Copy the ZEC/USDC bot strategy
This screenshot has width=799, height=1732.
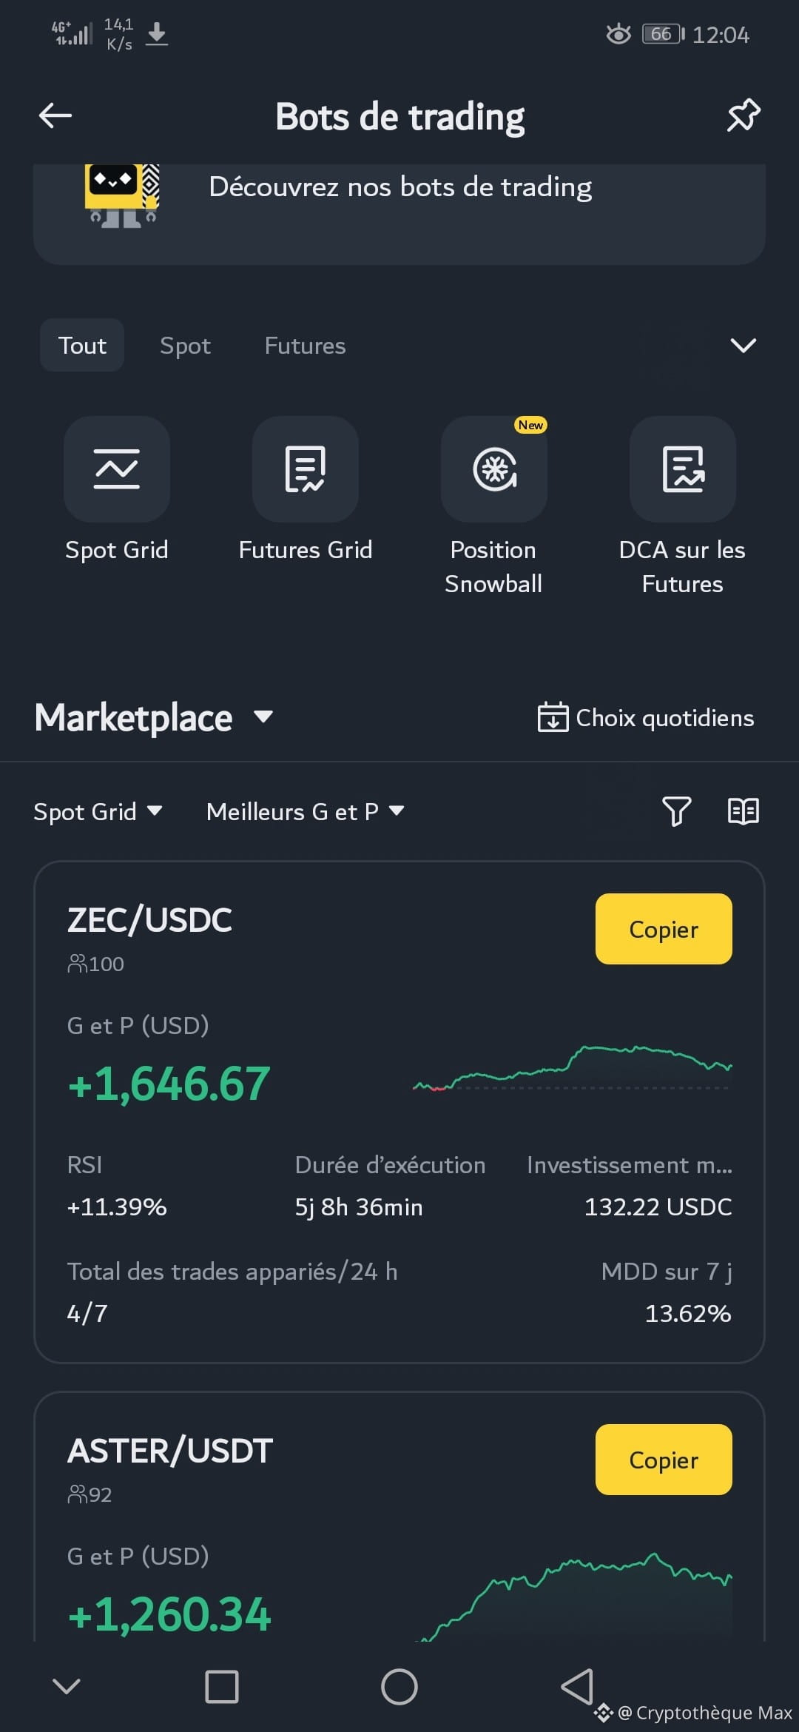tap(664, 929)
